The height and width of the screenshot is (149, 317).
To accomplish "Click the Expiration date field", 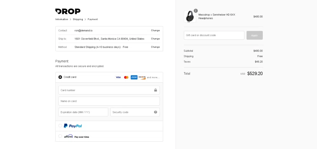I will pos(83,112).
